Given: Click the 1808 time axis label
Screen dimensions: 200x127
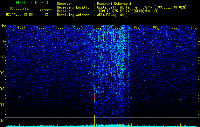Looking at the screenshot, I should pyautogui.click(x=155, y=27).
